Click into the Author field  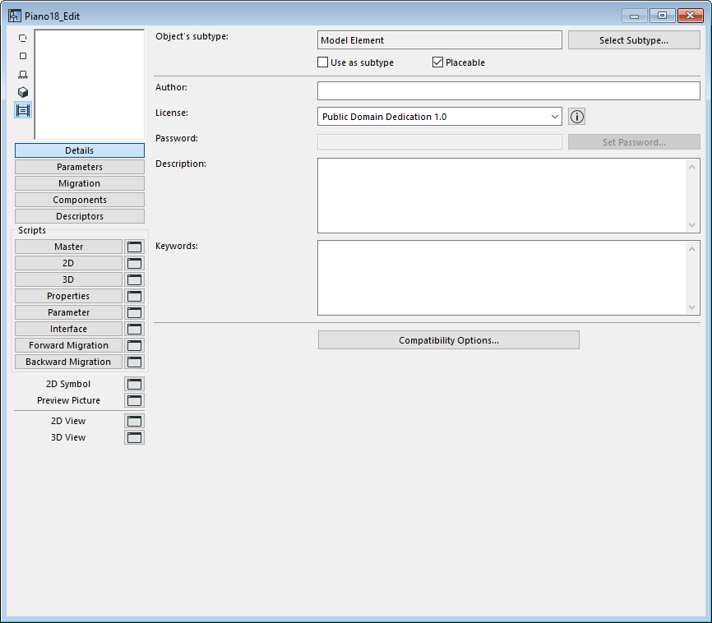pyautogui.click(x=509, y=90)
